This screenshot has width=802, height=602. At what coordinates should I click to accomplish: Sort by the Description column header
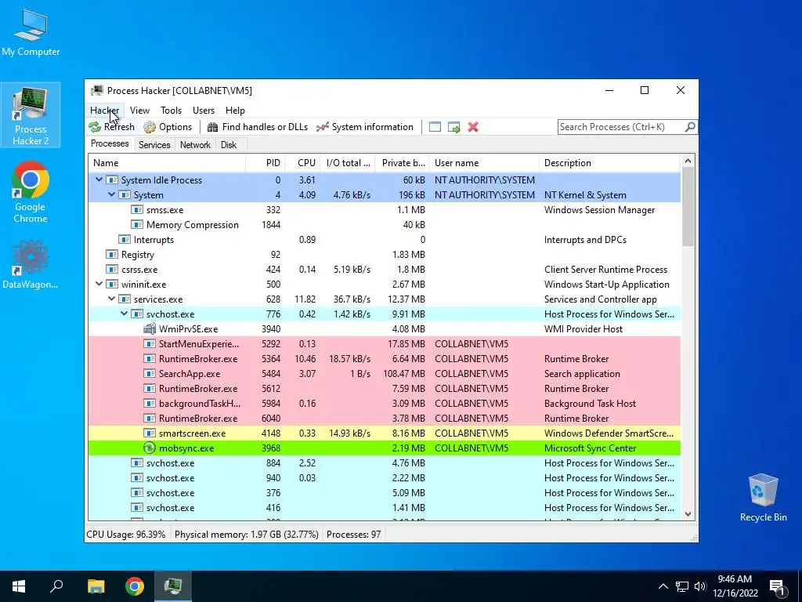[609, 163]
